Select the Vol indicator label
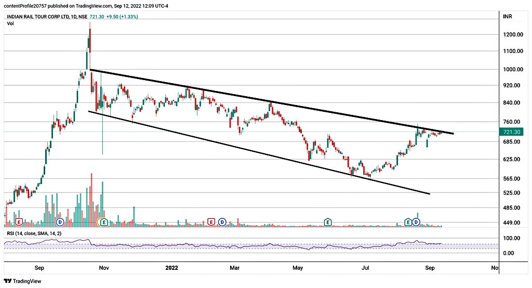 pyautogui.click(x=10, y=24)
